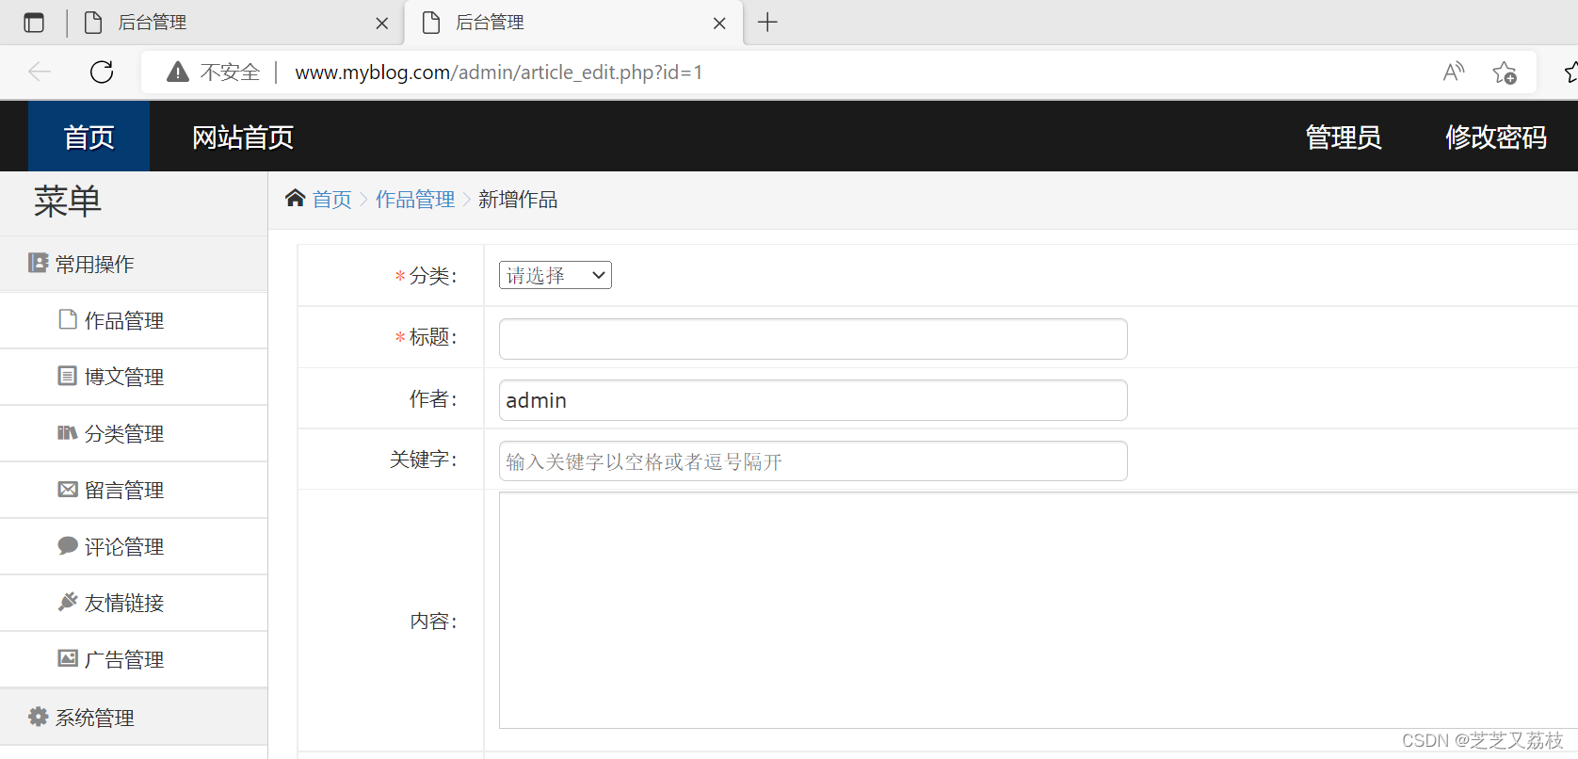Click the browser address bar URL
The image size is (1578, 759).
498,72
